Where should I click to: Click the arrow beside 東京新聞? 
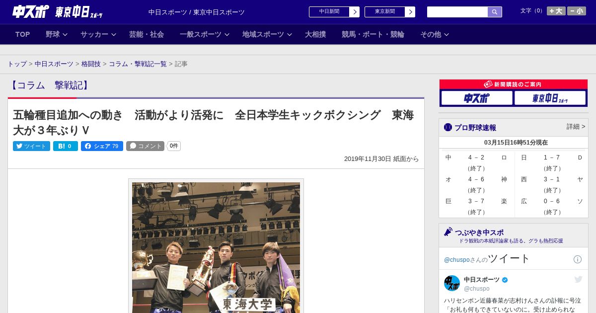410,12
